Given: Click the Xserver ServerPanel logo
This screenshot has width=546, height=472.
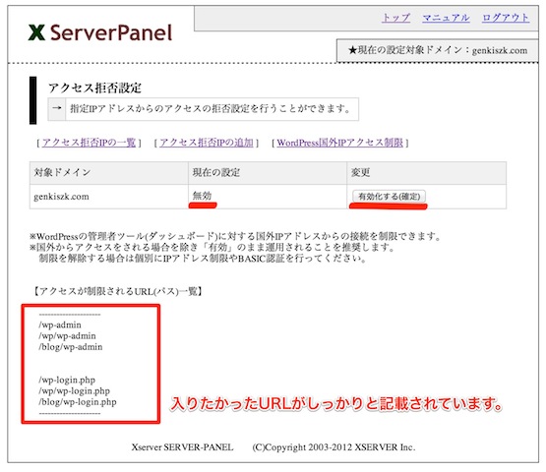Looking at the screenshot, I should (x=100, y=32).
